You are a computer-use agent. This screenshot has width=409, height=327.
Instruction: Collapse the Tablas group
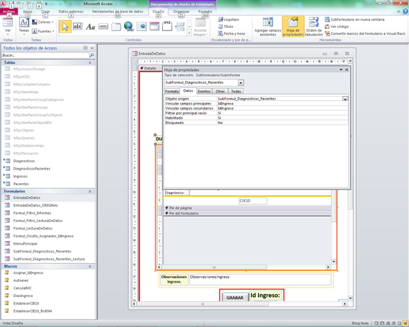(89, 62)
